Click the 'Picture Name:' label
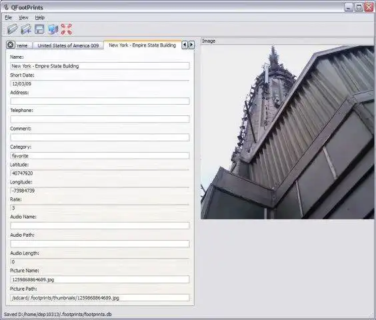The image size is (376, 320). (x=24, y=271)
